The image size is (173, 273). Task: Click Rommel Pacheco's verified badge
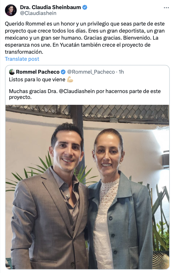point(63,72)
